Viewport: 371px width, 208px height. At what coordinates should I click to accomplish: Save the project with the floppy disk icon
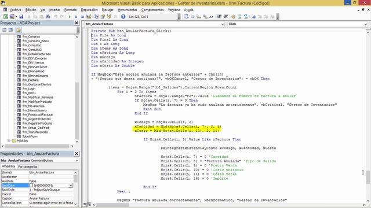point(21,17)
